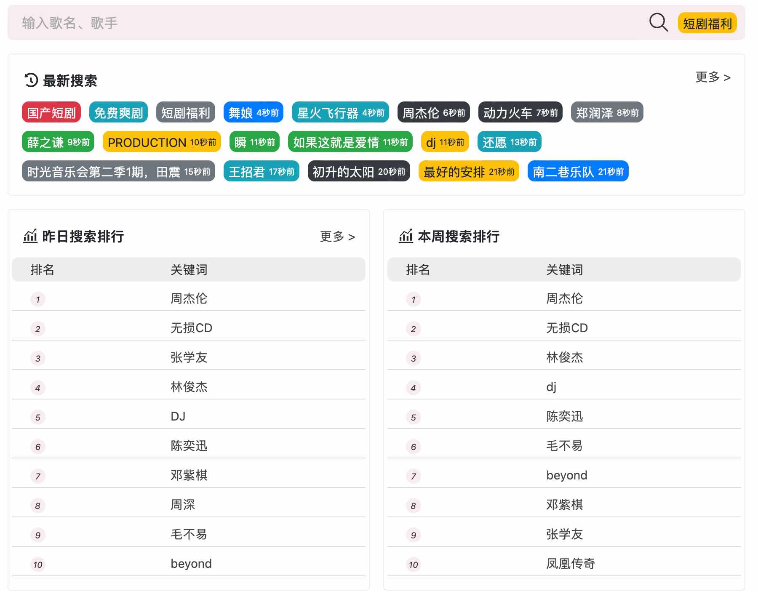Click the magnifying glass search icon
The width and height of the screenshot is (758, 591).
(x=659, y=22)
